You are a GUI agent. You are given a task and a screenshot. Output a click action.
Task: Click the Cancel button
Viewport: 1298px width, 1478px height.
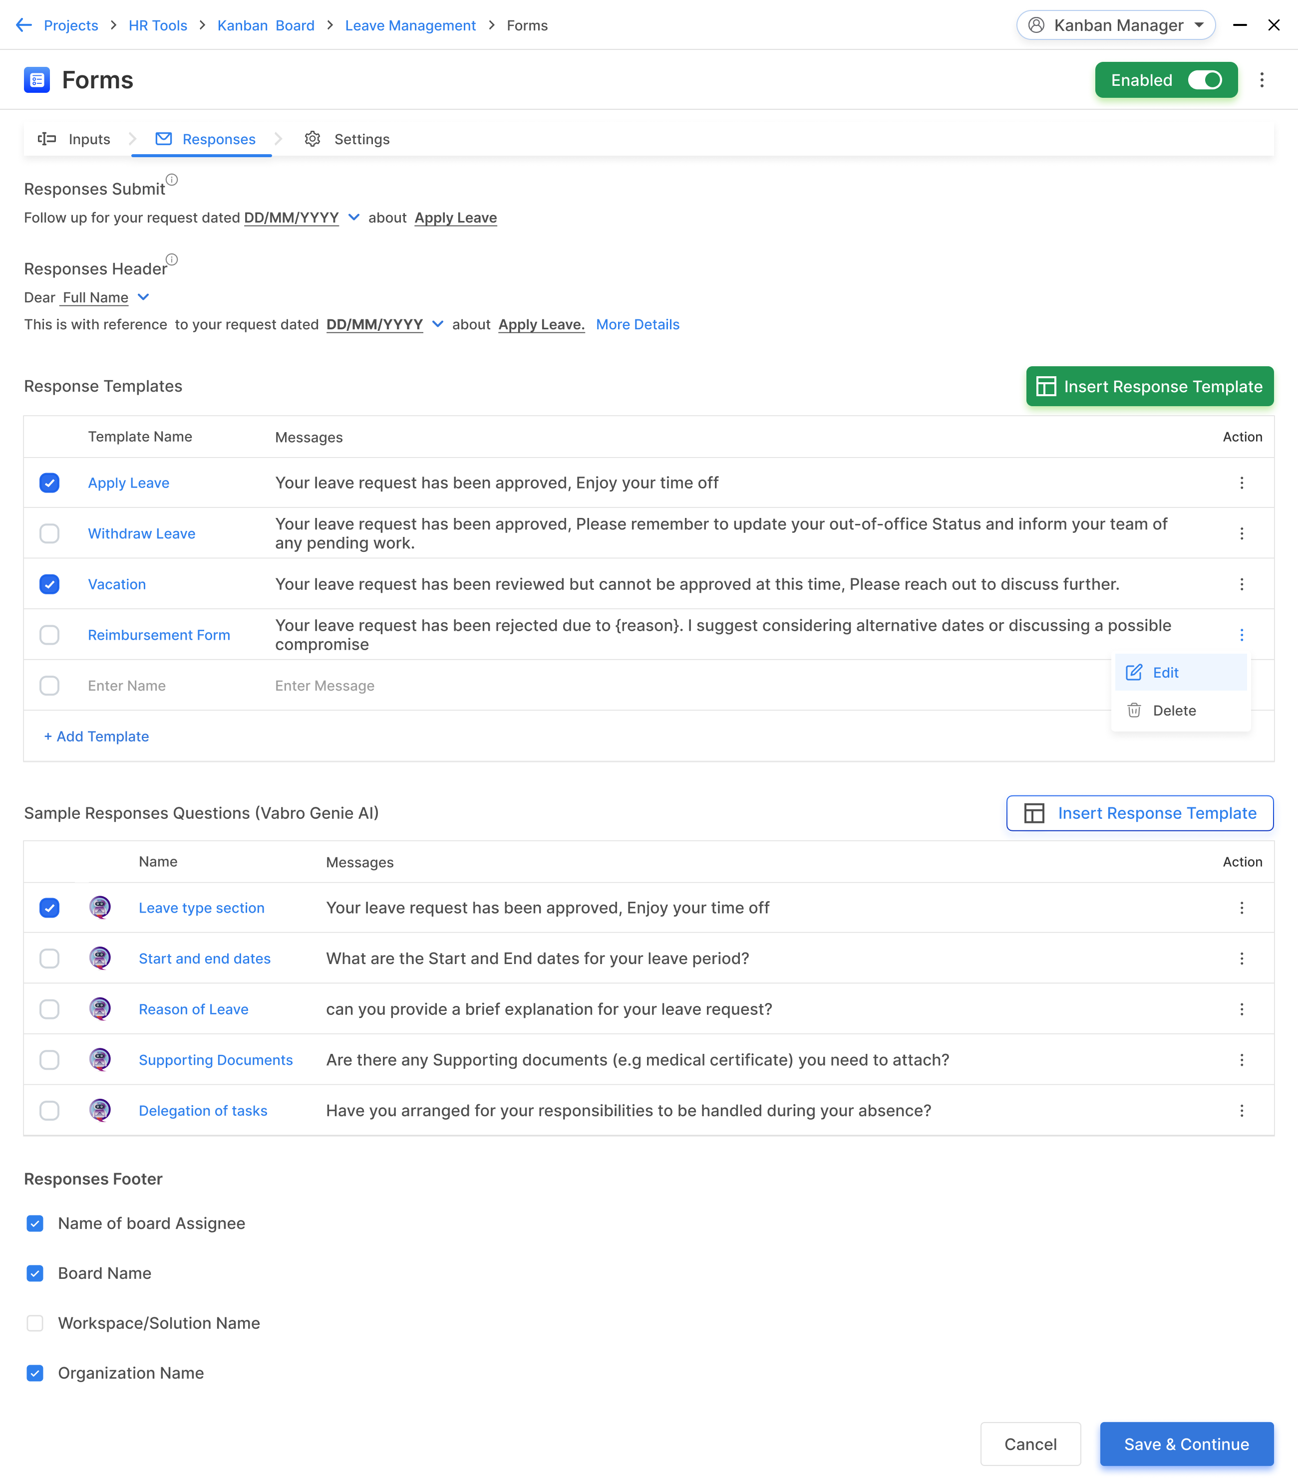[x=1030, y=1444]
